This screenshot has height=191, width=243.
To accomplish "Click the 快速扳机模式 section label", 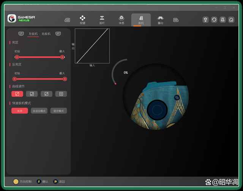I will tap(21, 103).
